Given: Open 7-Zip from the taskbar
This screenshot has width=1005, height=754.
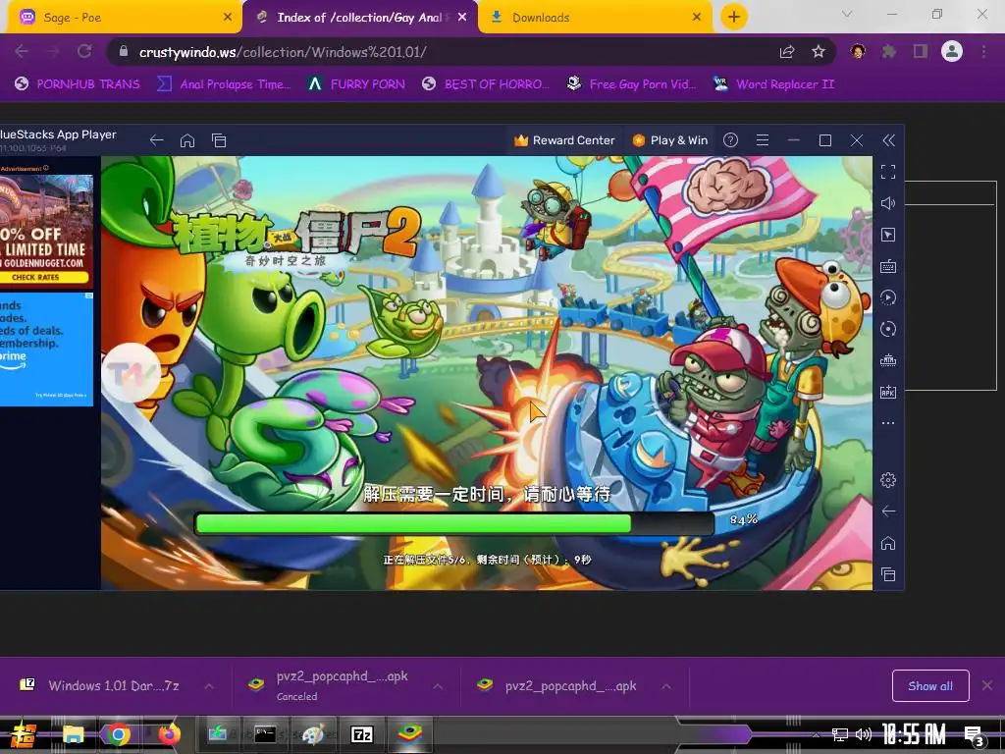Looking at the screenshot, I should coord(361,734).
